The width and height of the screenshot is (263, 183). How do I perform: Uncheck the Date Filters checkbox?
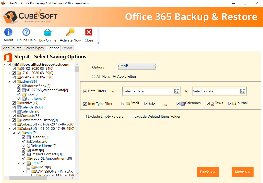click(x=85, y=91)
